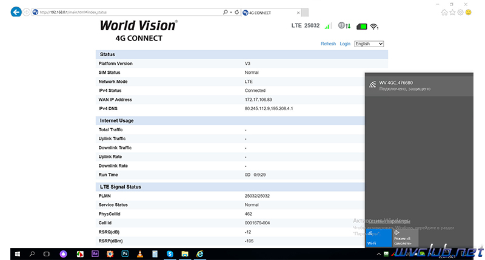Launch Adobe After Effects from taskbar
Image resolution: width=485 pixels, height=260 pixels.
click(95, 254)
